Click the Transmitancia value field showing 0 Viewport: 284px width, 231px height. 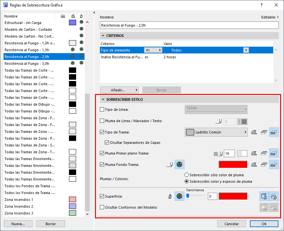click(x=212, y=196)
